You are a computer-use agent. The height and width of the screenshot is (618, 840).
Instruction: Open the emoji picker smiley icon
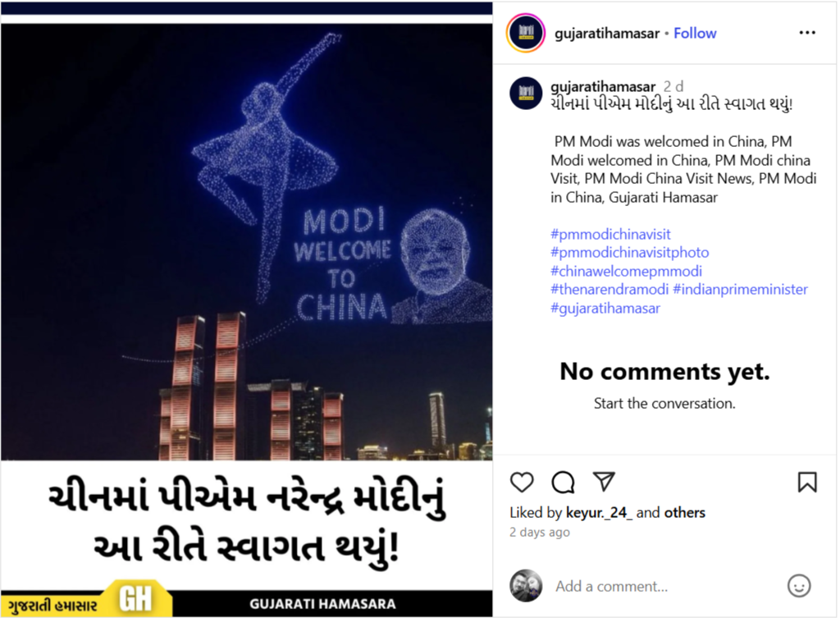[x=799, y=586]
